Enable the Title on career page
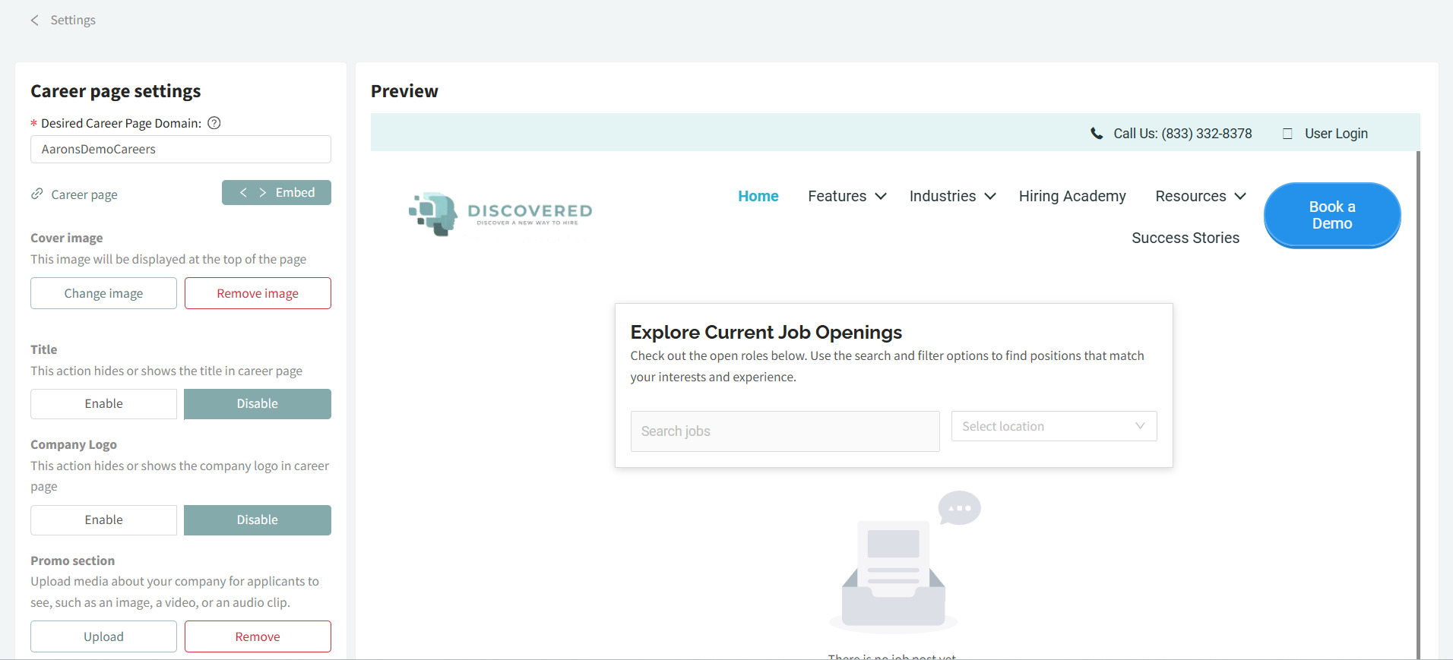Screen dimensions: 1453x660 (103, 404)
